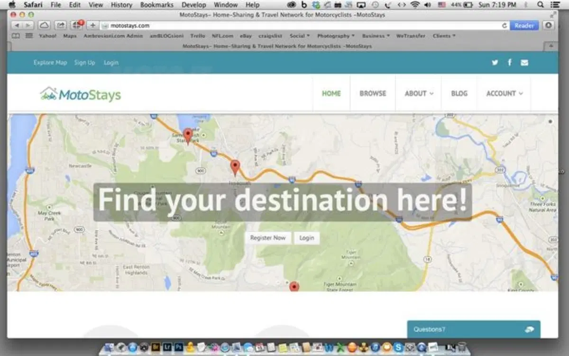Open the Spotlight search magnifier icon
This screenshot has width=569, height=356.
click(541, 5)
